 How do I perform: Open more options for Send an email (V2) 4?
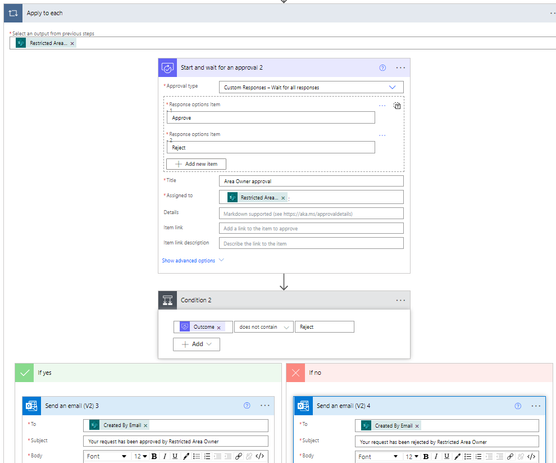(x=536, y=406)
